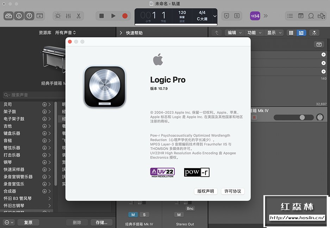Click the Bnc bounce button
Image resolution: width=330 pixels, height=228 pixels.
coord(190,208)
